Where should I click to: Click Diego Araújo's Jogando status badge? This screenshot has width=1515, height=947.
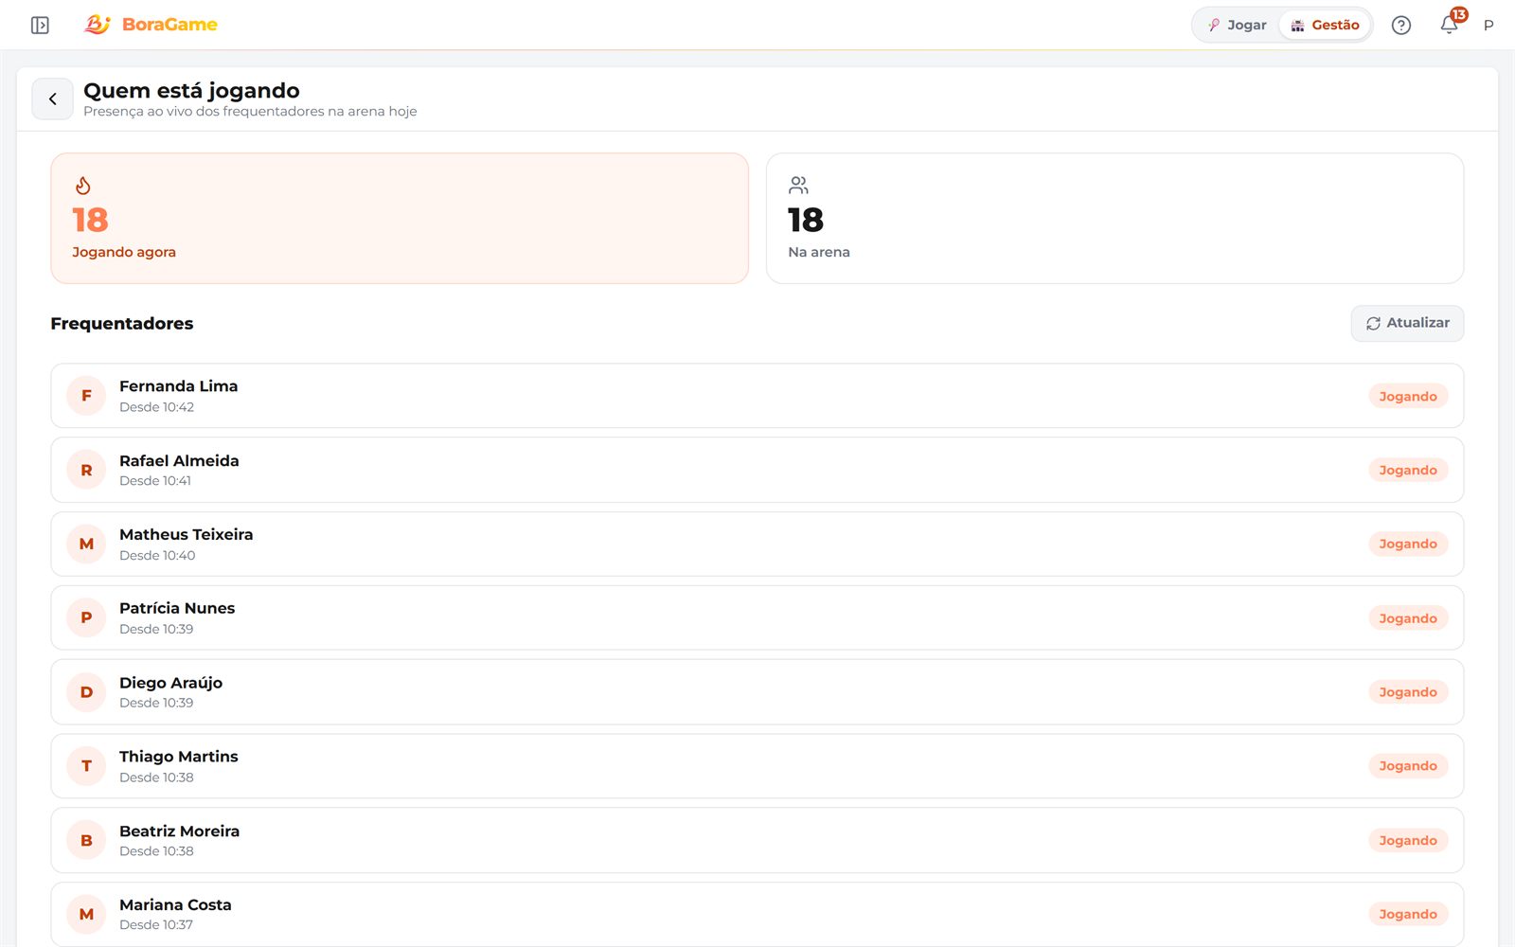[x=1408, y=692]
